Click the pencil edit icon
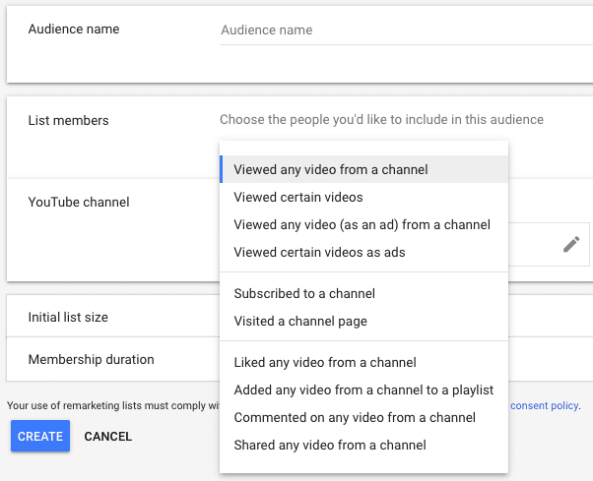Image resolution: width=593 pixels, height=481 pixels. click(x=570, y=245)
